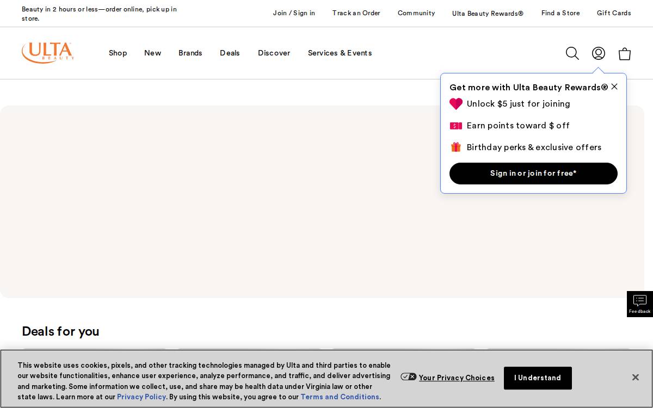The image size is (653, 408).
Task: Open the Discover menu
Action: pos(274,53)
